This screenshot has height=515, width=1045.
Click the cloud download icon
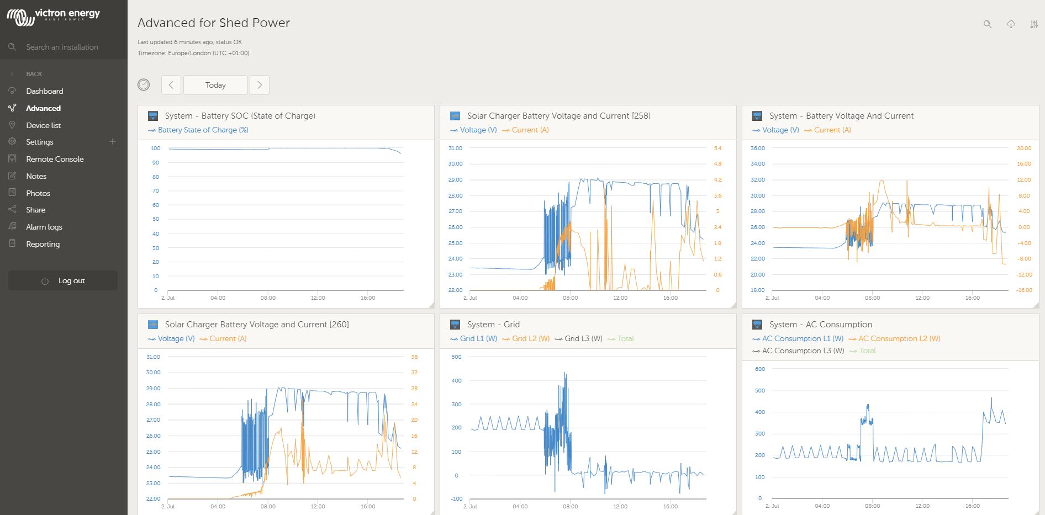pyautogui.click(x=1011, y=24)
